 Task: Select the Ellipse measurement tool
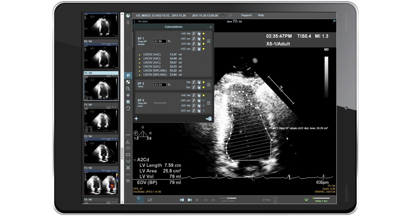tap(128, 148)
